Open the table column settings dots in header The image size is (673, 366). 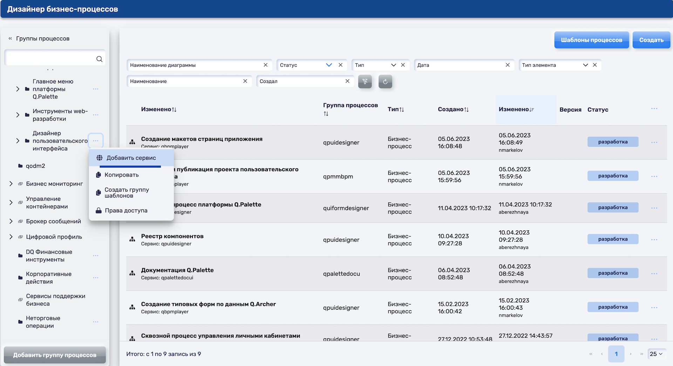[654, 109]
